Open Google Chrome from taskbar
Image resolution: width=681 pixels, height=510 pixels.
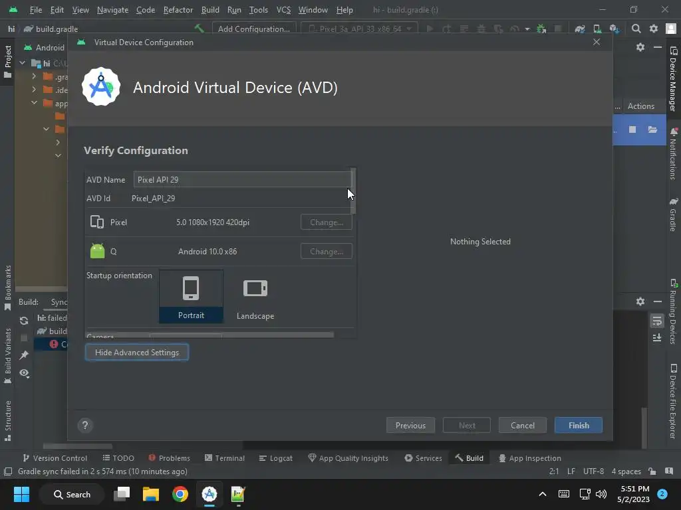180,494
